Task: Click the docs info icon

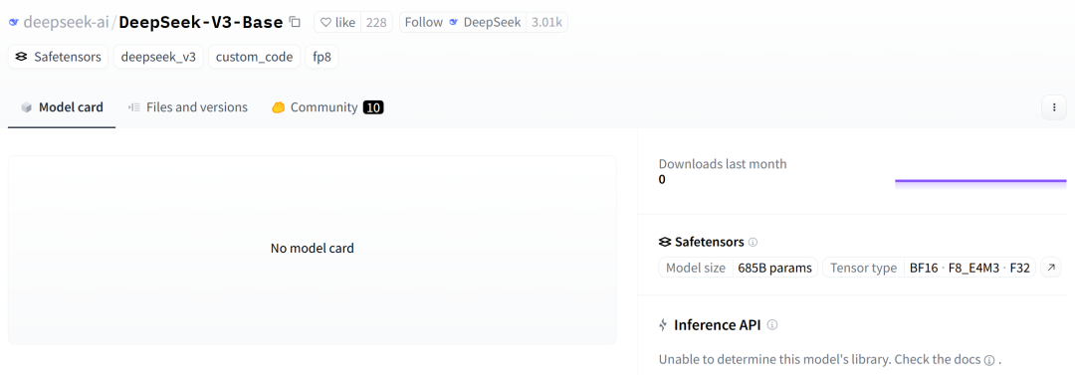Action: click(x=988, y=360)
